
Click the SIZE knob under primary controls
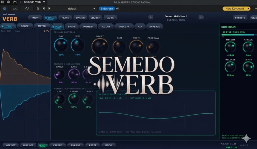(x=119, y=47)
